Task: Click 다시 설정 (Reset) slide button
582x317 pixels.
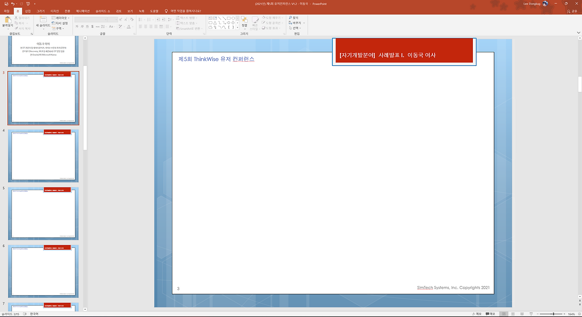Action: pyautogui.click(x=60, y=23)
